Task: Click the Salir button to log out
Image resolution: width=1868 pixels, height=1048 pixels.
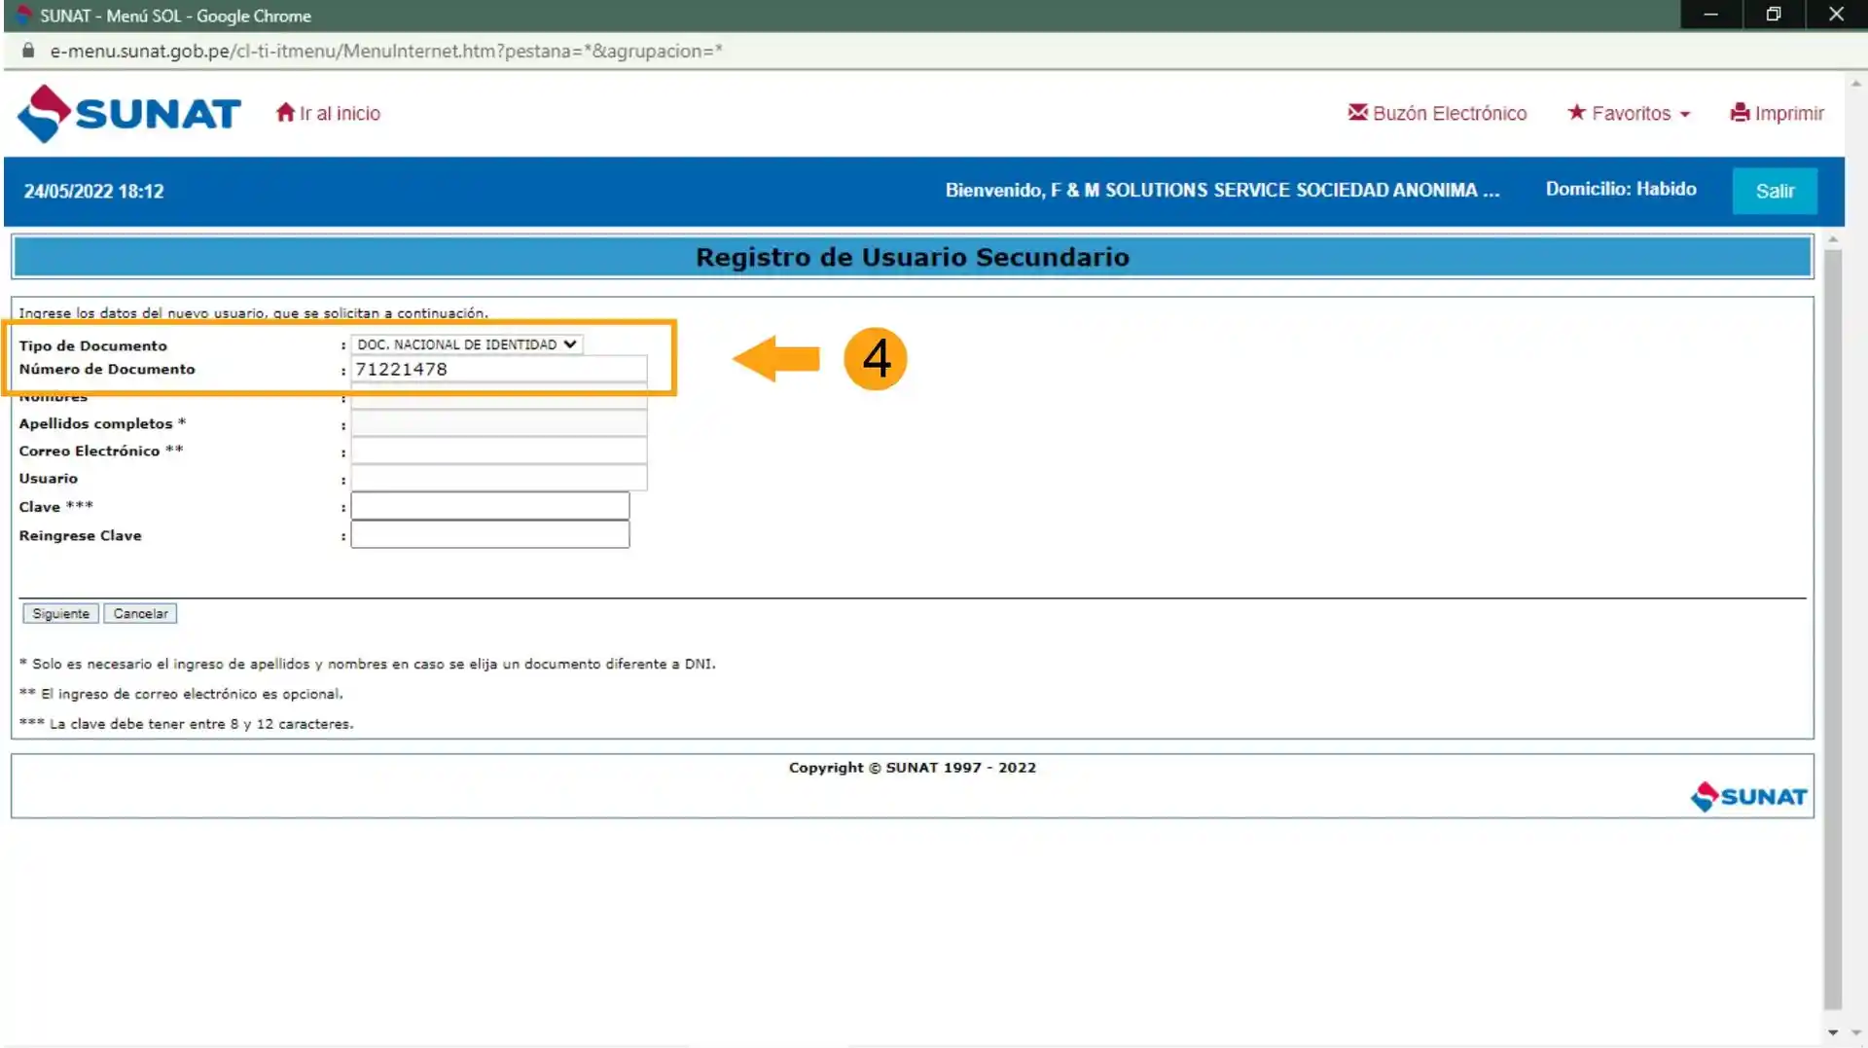Action: pos(1775,191)
